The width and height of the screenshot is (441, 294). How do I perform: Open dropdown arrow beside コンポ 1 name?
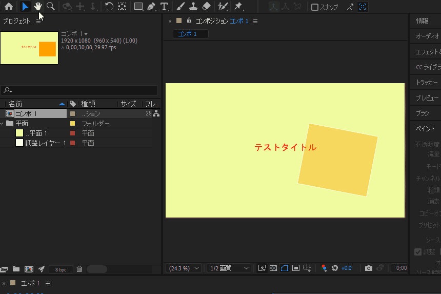pyautogui.click(x=86, y=34)
